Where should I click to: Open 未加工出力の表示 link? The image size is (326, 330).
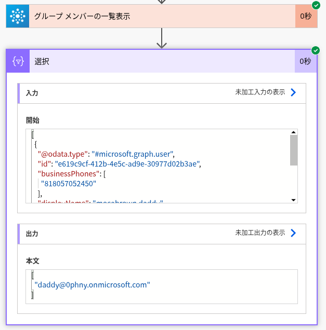coord(260,233)
